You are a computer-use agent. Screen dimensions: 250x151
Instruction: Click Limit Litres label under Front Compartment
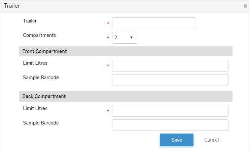[x=35, y=63]
